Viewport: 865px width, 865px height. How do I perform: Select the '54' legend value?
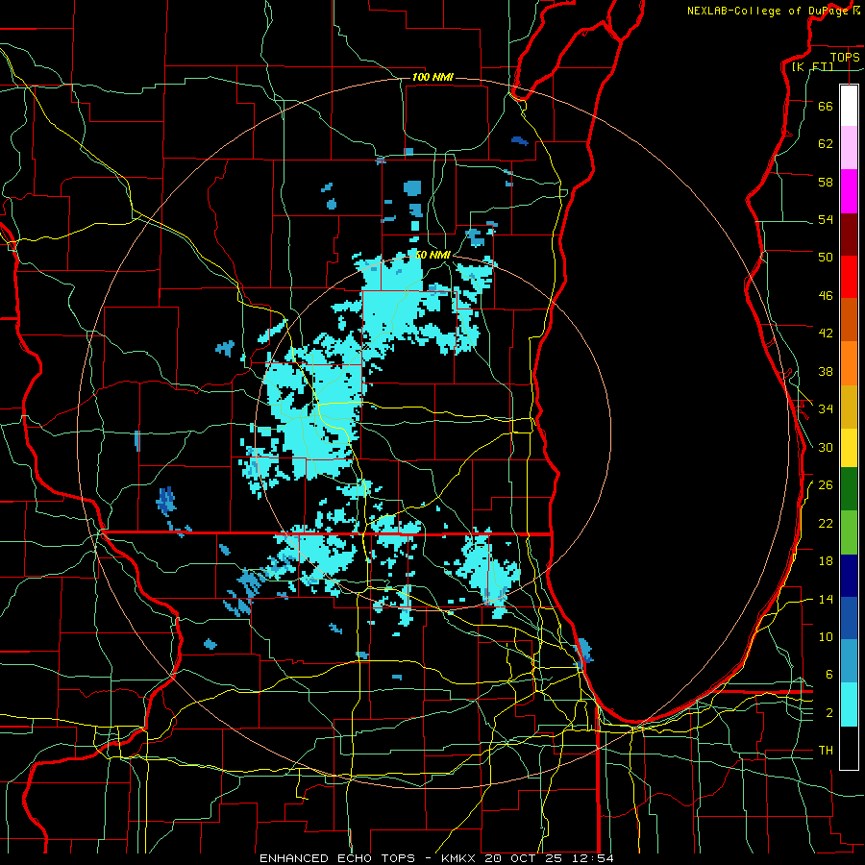pyautogui.click(x=826, y=219)
